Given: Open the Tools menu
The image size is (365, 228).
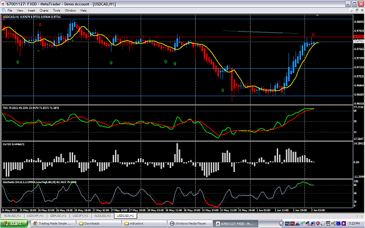Looking at the screenshot, I should point(56,10).
